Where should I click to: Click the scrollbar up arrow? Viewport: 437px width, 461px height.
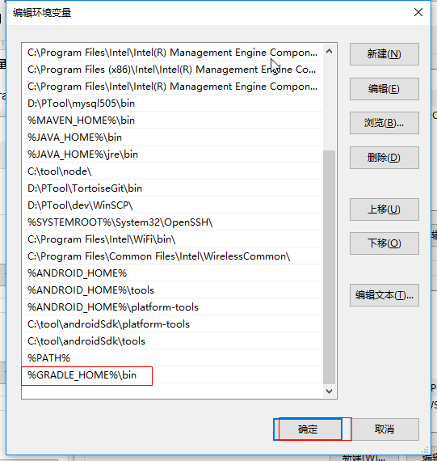point(330,52)
